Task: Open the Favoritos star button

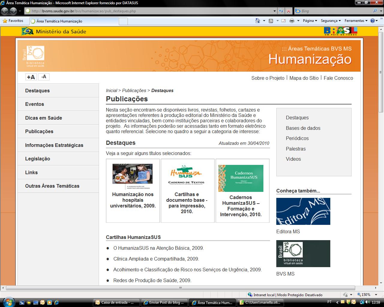Action: [x=13, y=21]
